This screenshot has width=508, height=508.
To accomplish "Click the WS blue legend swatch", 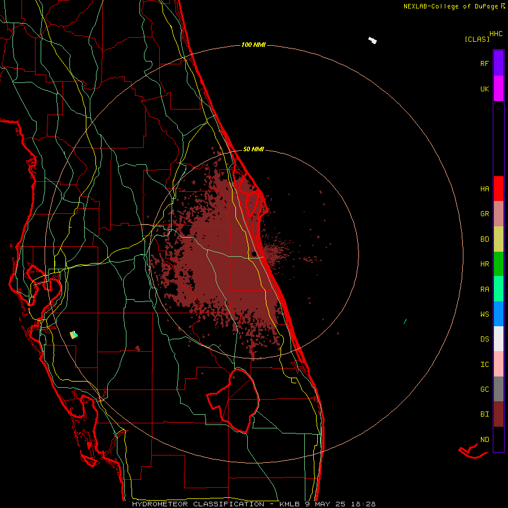I will click(x=498, y=314).
